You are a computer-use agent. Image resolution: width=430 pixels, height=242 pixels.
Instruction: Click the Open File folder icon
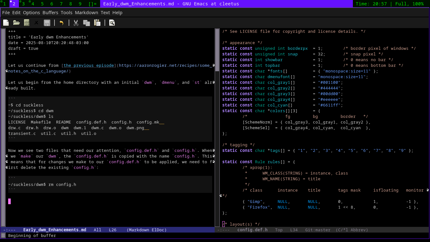(16, 23)
